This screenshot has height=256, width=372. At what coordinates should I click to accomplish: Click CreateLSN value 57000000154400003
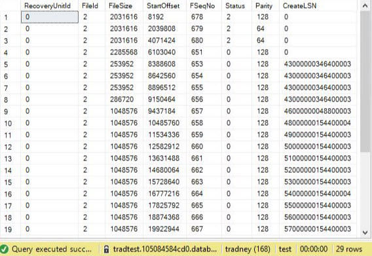[318, 229]
